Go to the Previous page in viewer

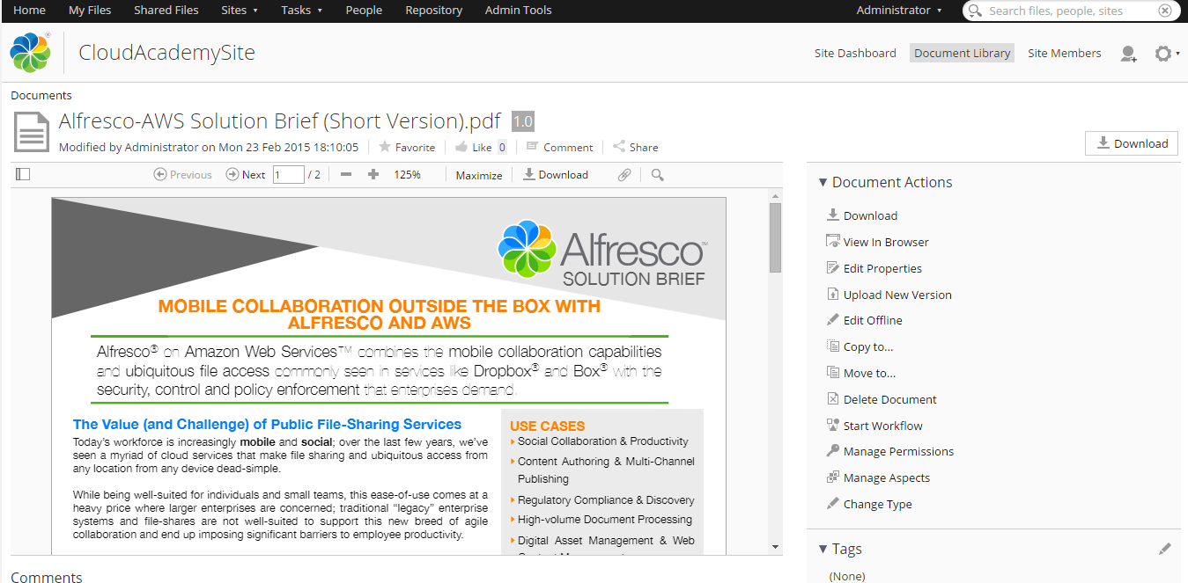pos(183,175)
